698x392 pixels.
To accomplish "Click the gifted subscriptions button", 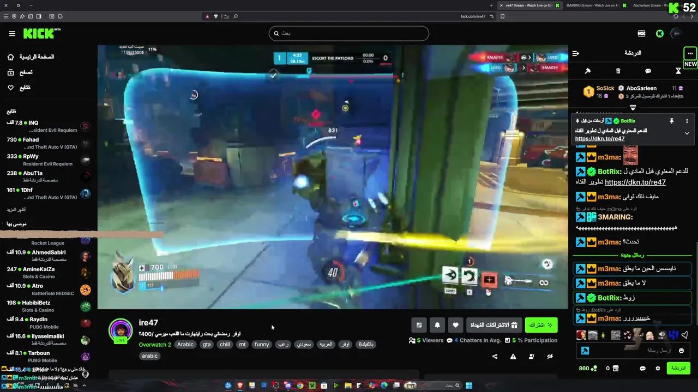I will pyautogui.click(x=495, y=325).
